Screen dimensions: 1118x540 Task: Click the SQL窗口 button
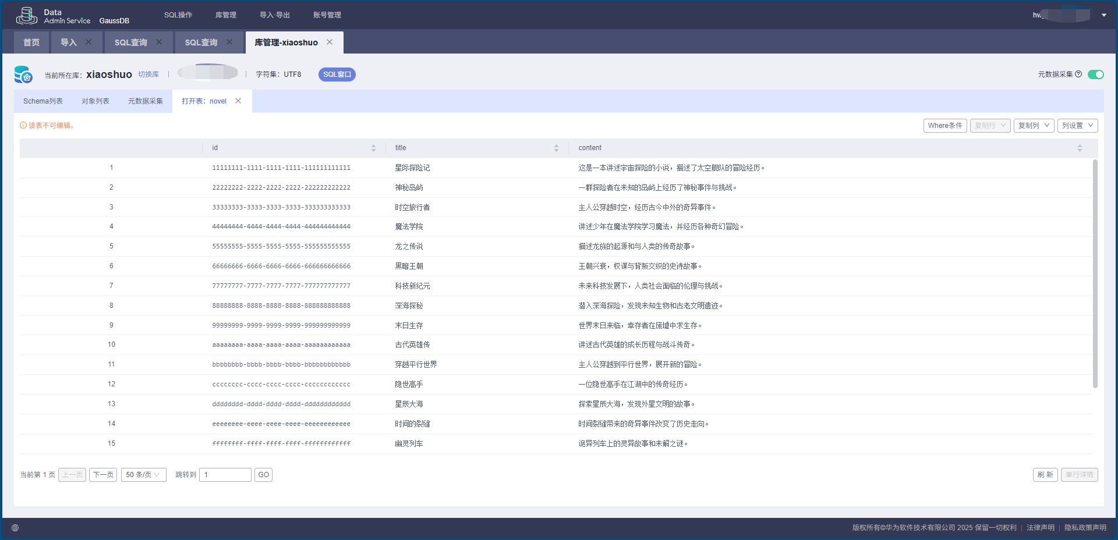pos(337,74)
